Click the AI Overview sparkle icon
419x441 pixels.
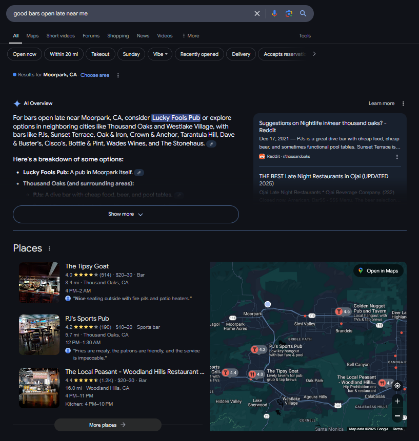[x=17, y=103]
